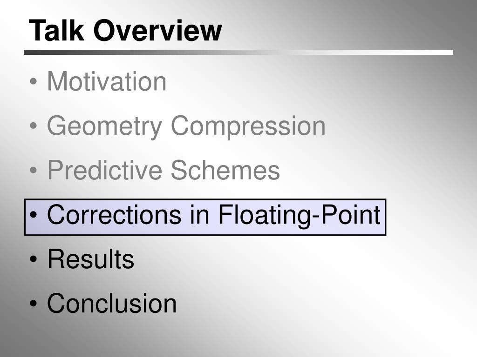Click the highlighted "Corrections in Floating-Point" item
477x357 pixels.
coord(205,217)
